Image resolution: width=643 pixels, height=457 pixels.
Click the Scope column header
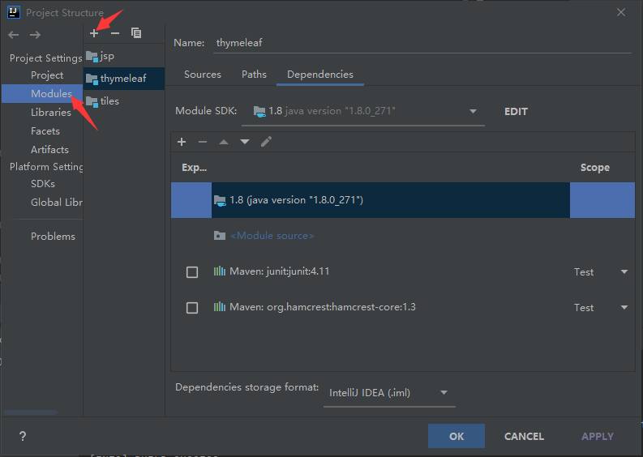point(594,168)
